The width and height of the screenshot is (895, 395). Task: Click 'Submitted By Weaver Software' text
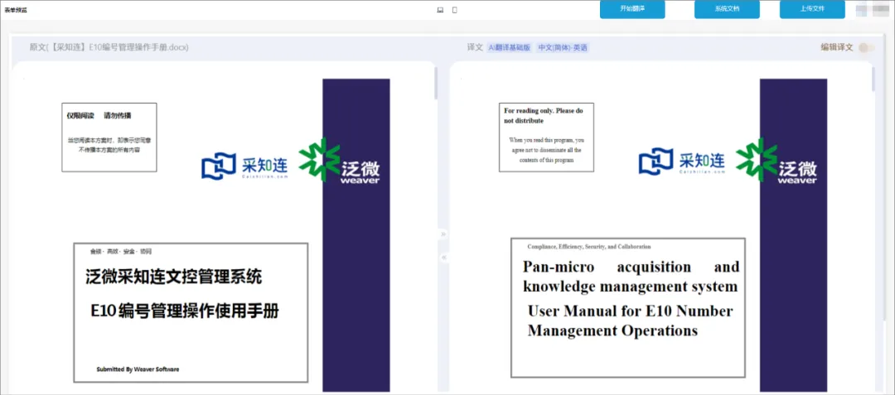coord(138,369)
